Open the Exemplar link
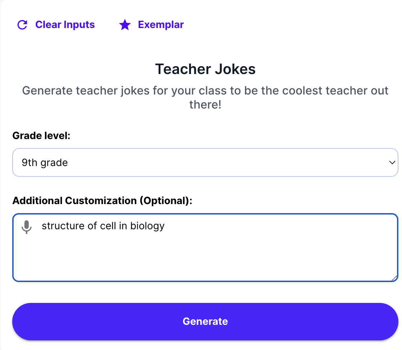This screenshot has height=350, width=402. click(161, 25)
